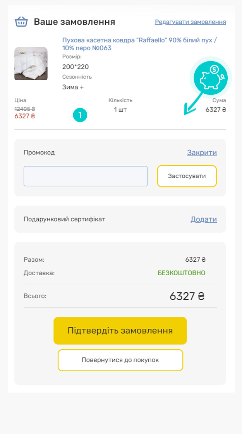The width and height of the screenshot is (242, 434).
Task: Expand gift certificate with "Додати"
Action: point(203,219)
